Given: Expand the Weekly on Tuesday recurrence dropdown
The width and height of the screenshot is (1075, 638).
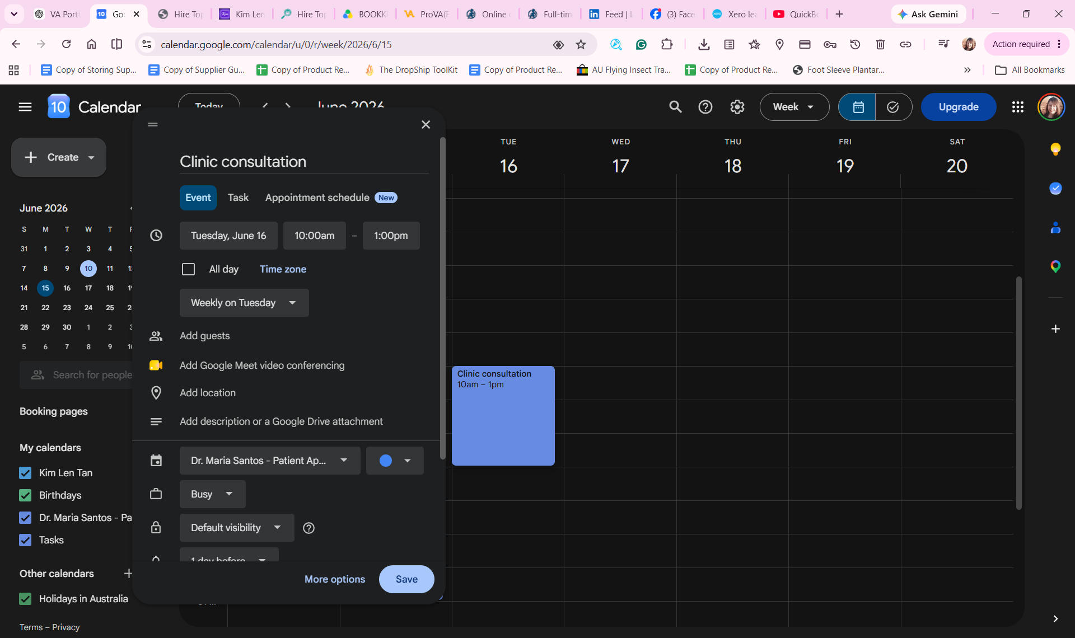Looking at the screenshot, I should coord(244,303).
